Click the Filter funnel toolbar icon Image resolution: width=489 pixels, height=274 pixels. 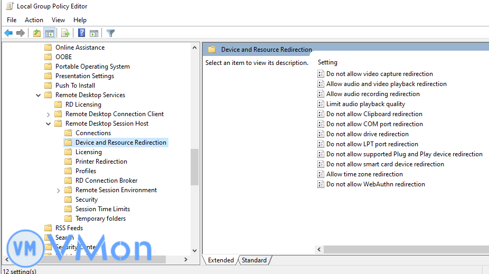[x=110, y=33]
